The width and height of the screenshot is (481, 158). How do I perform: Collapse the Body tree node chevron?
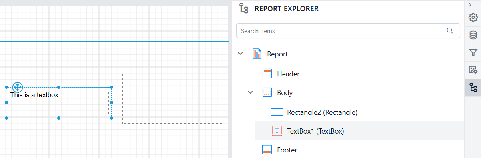(x=251, y=92)
